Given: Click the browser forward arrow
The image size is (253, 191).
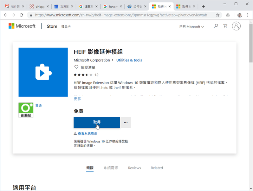Looking at the screenshot, I should coord(14,15).
